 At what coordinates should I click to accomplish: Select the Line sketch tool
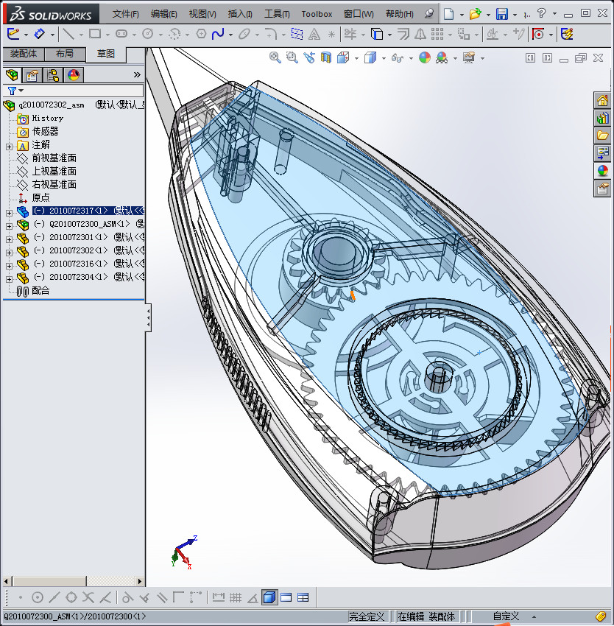(x=68, y=34)
